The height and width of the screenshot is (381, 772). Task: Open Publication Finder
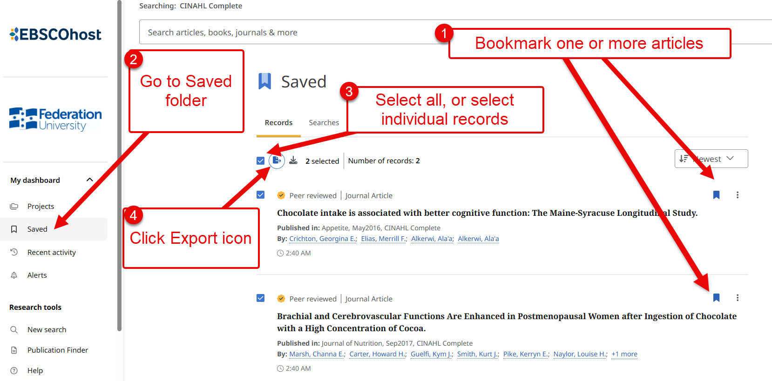pos(57,350)
